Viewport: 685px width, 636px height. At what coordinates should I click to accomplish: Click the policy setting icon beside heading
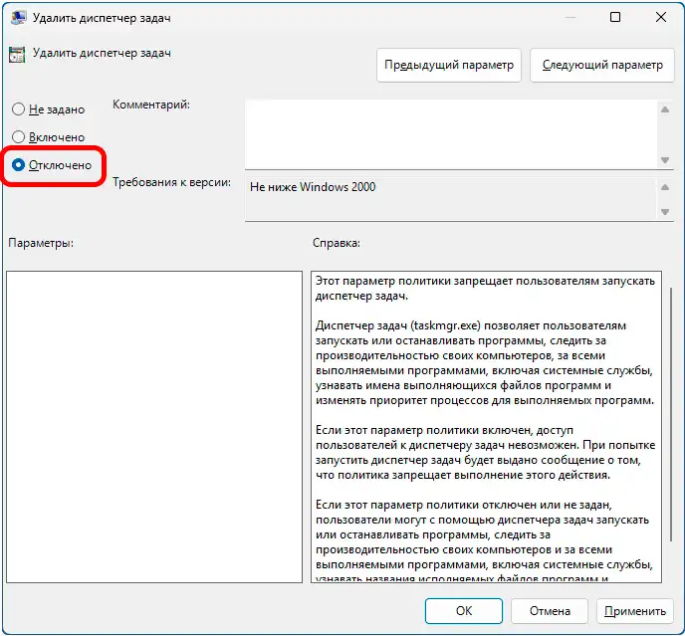point(17,55)
